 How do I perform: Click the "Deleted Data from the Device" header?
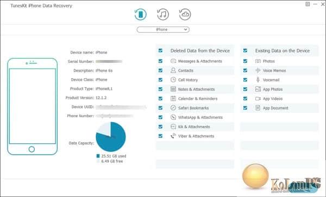point(200,50)
